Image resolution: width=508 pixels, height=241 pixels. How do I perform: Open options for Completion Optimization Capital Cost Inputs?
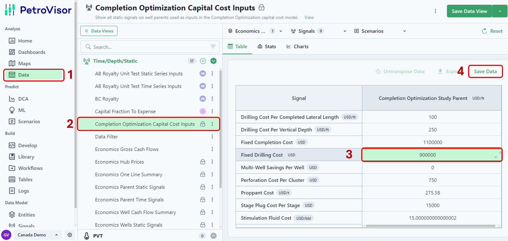tap(212, 124)
